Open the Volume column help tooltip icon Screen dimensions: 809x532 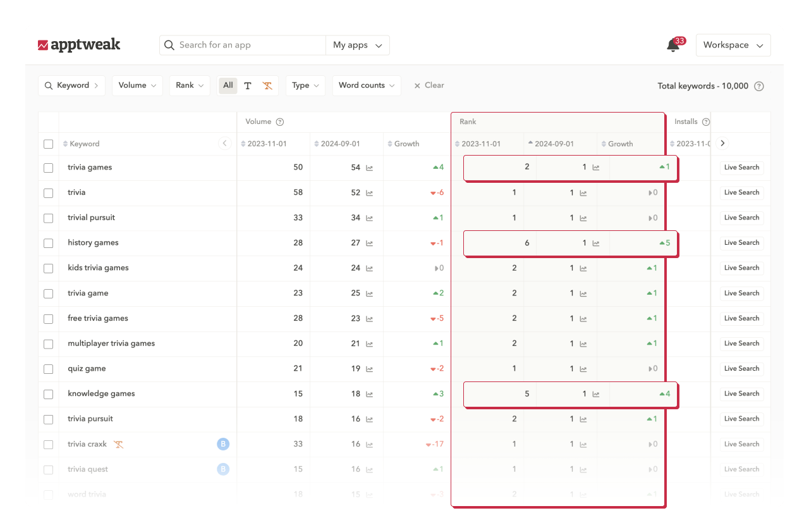click(279, 121)
